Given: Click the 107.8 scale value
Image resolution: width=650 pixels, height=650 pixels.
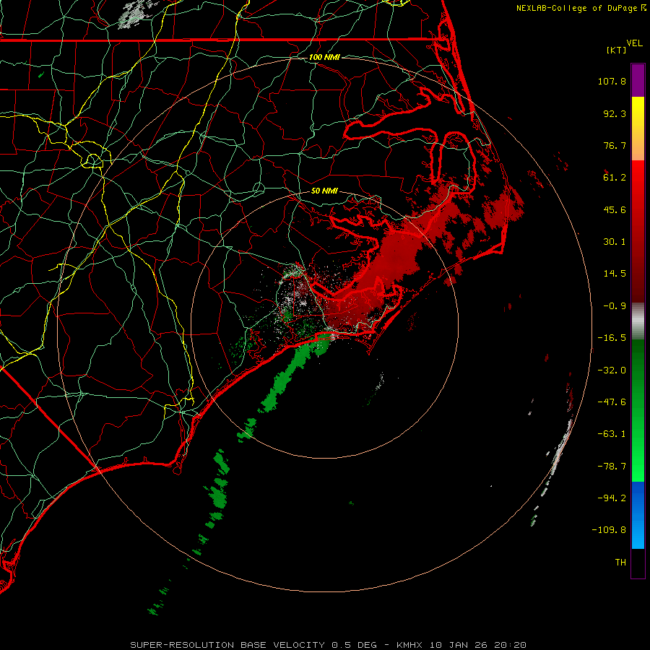Looking at the screenshot, I should [x=612, y=81].
